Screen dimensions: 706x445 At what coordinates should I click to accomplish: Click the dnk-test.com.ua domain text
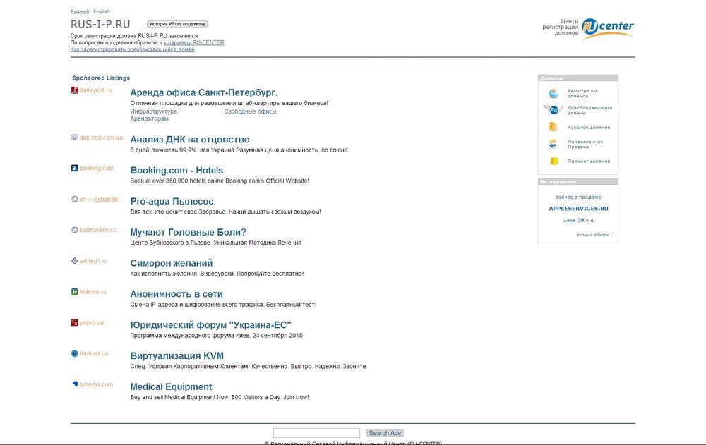(x=101, y=138)
